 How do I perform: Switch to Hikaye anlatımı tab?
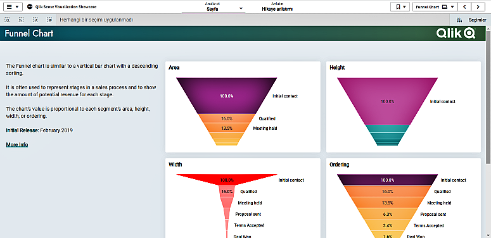(x=277, y=7)
